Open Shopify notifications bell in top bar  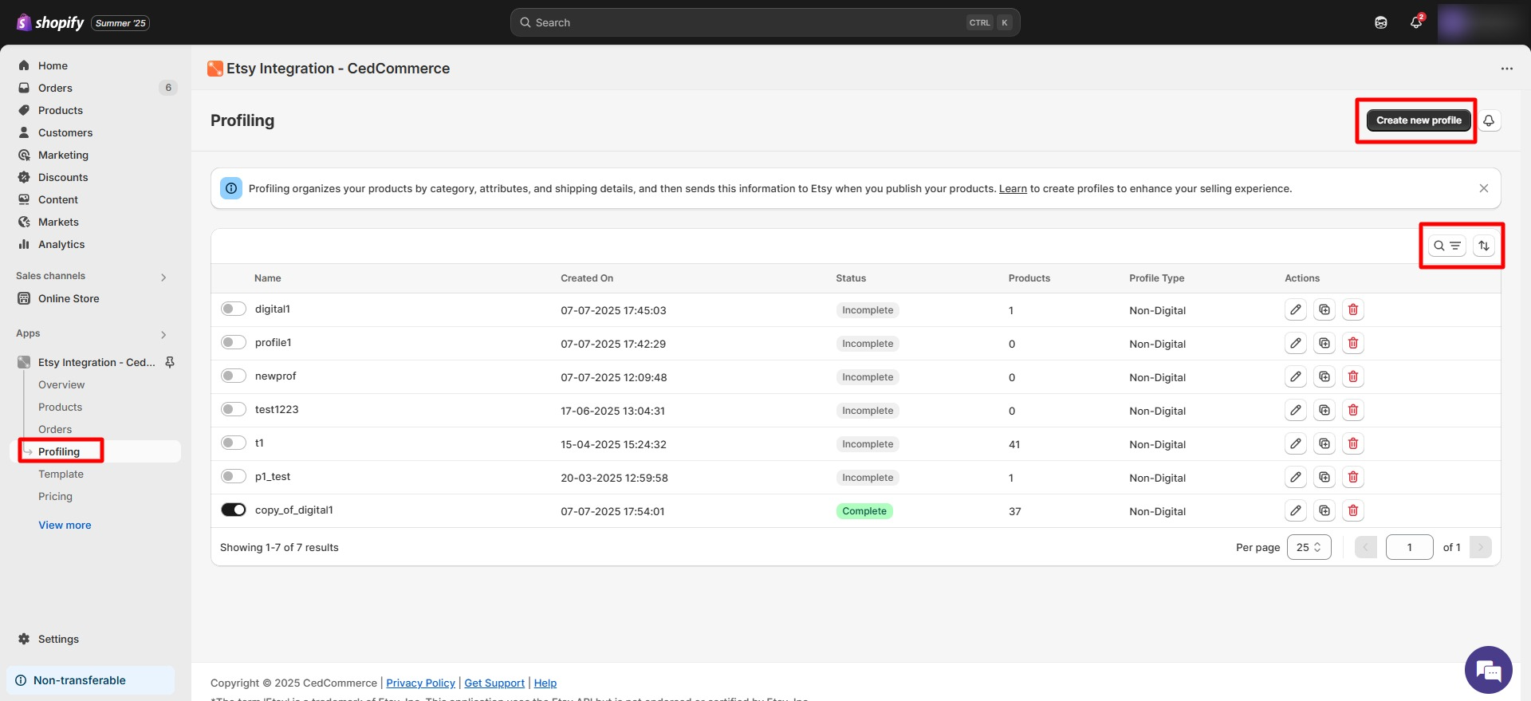pos(1416,22)
